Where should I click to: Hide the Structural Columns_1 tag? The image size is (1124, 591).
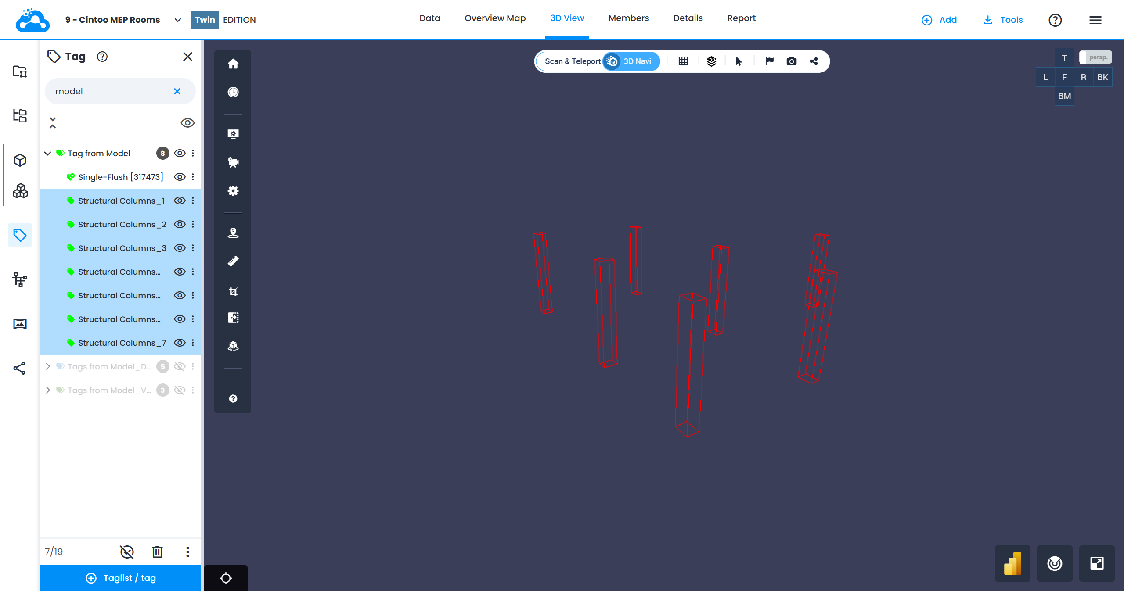pos(180,201)
